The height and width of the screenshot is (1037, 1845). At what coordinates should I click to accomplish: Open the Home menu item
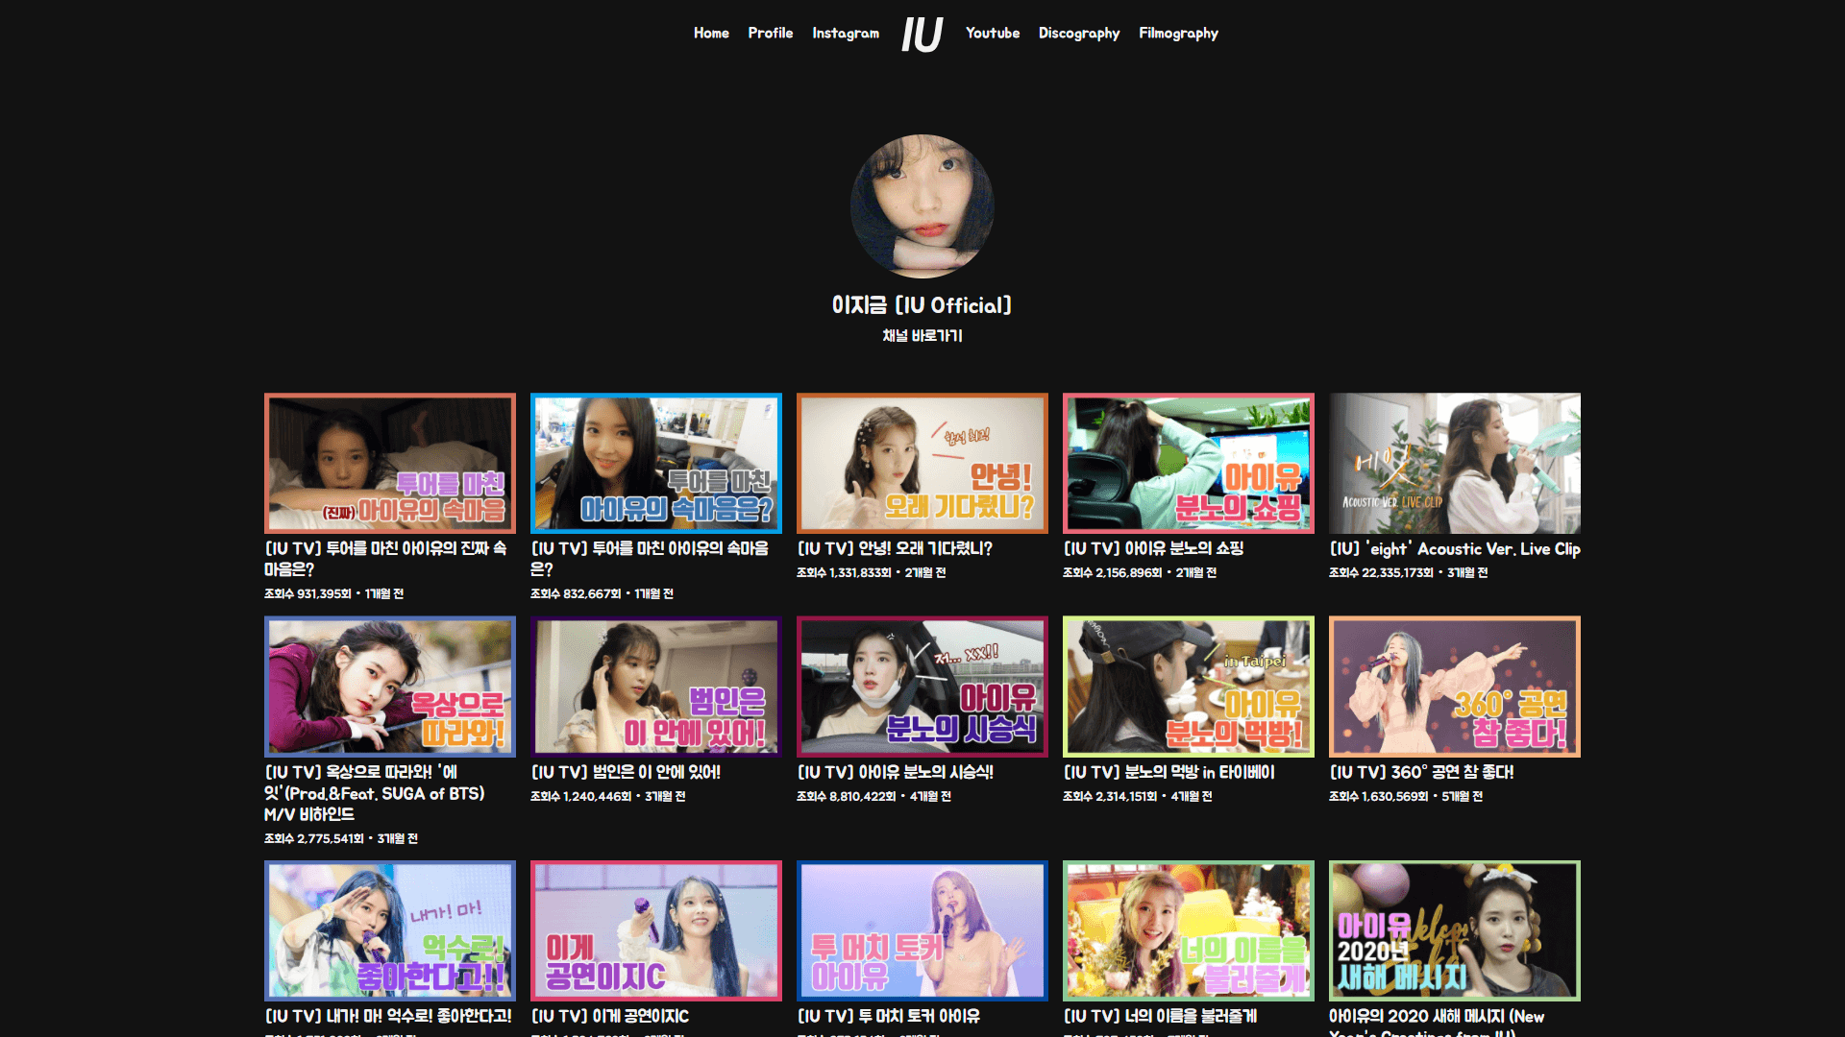point(711,33)
